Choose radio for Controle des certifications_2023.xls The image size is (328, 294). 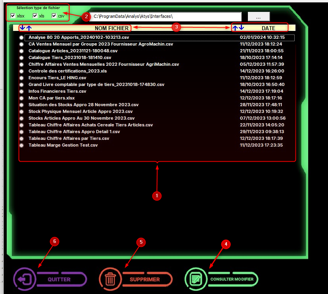[21, 71]
